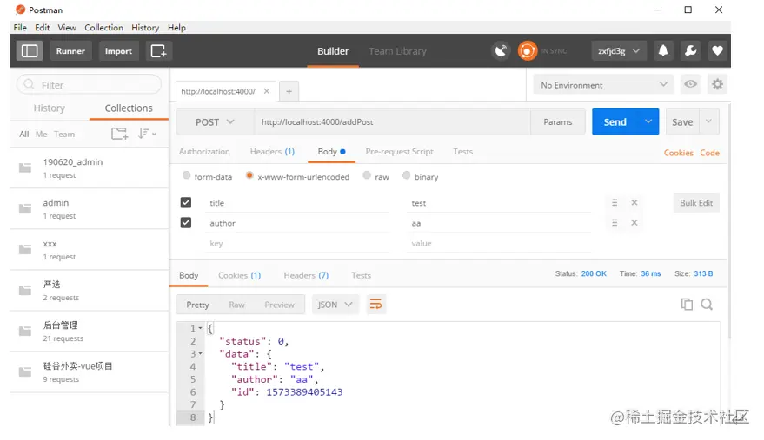Toggle line wrap icon in response
Screen dimensions: 764x440
coord(375,305)
